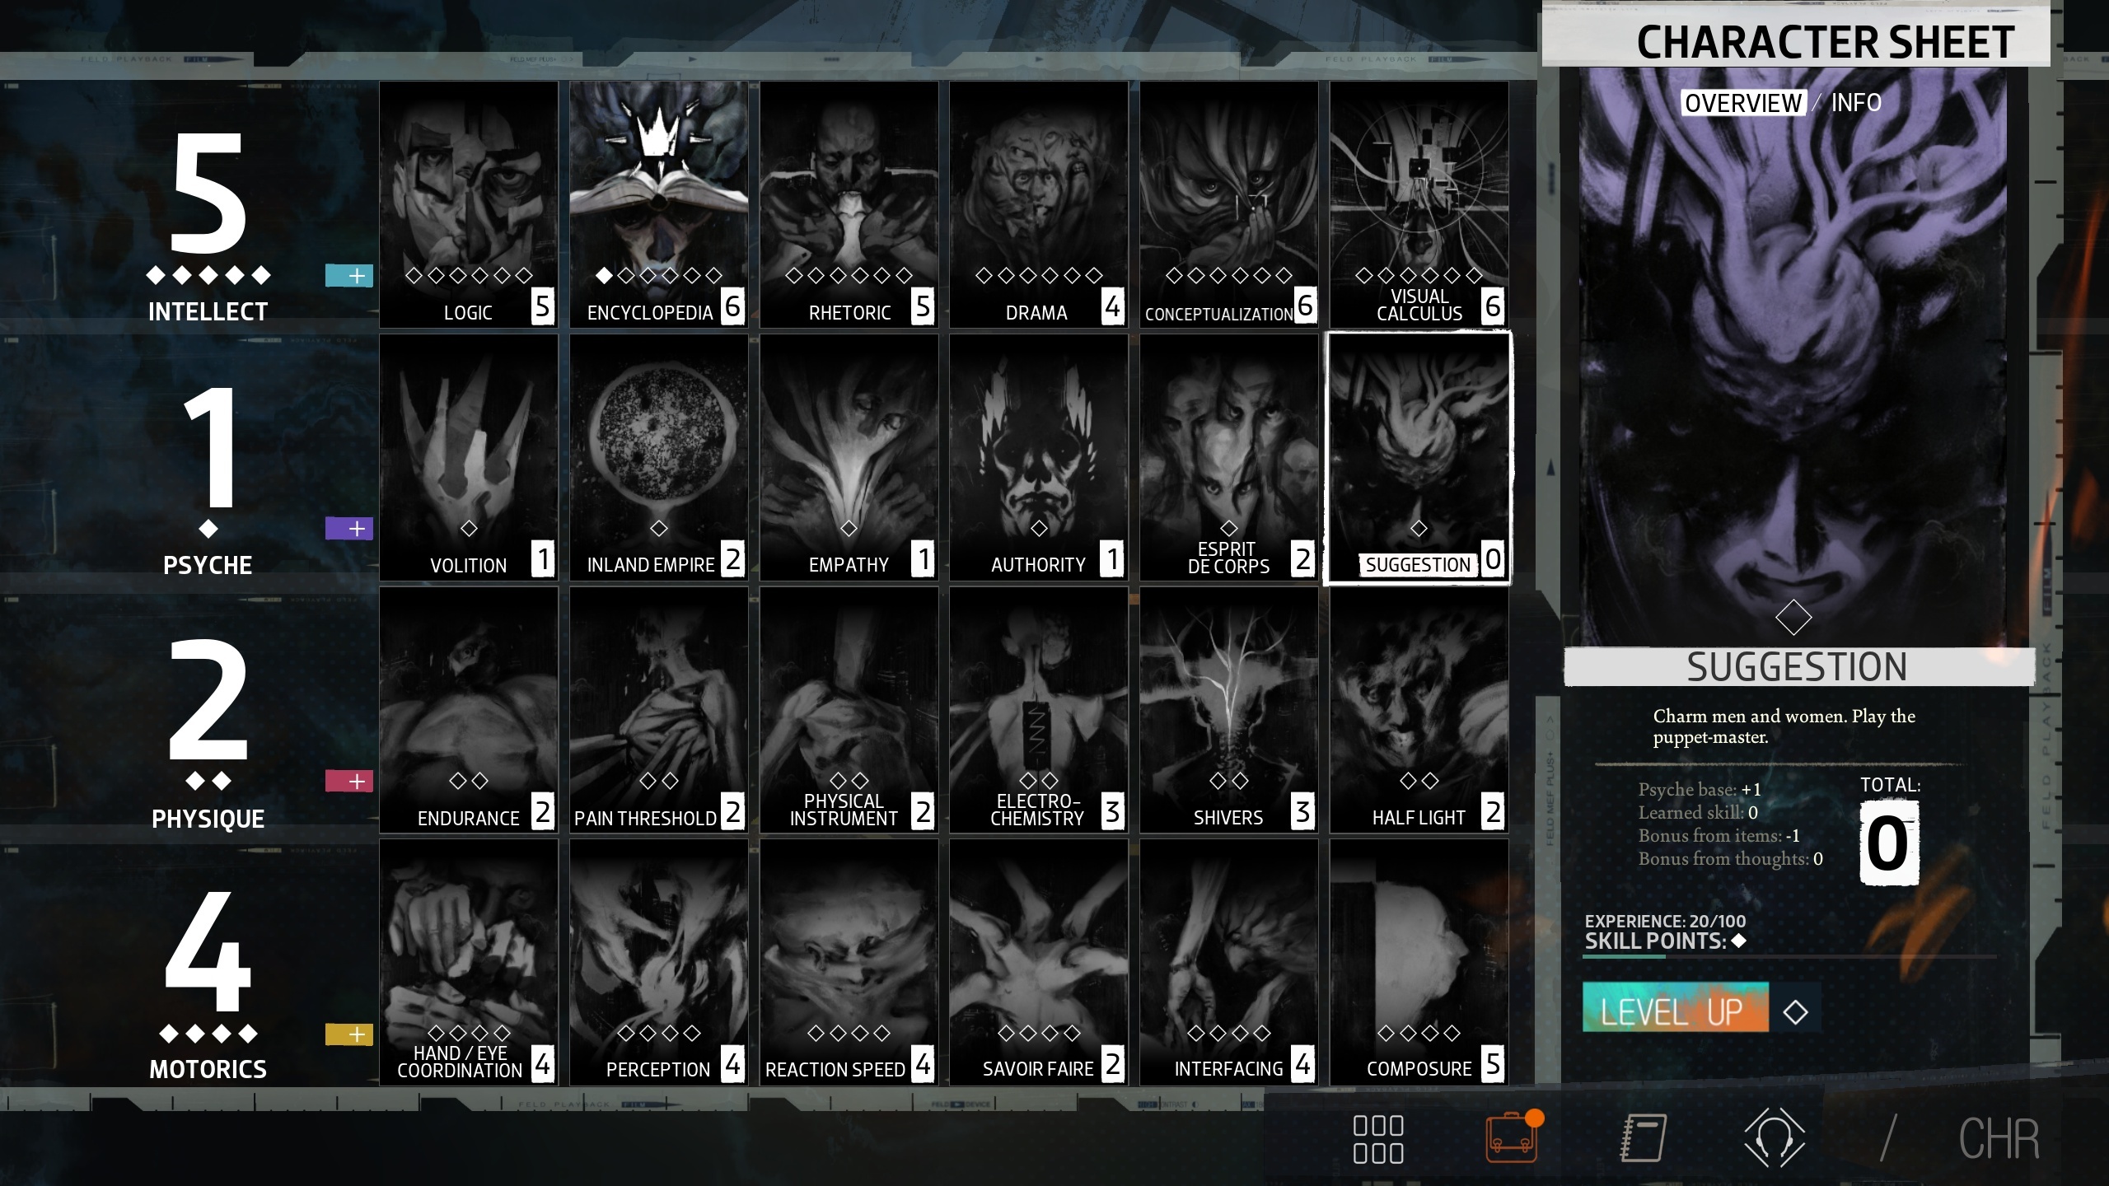The image size is (2109, 1186).
Task: Click the six-square grid menu icon
Action: click(1378, 1139)
